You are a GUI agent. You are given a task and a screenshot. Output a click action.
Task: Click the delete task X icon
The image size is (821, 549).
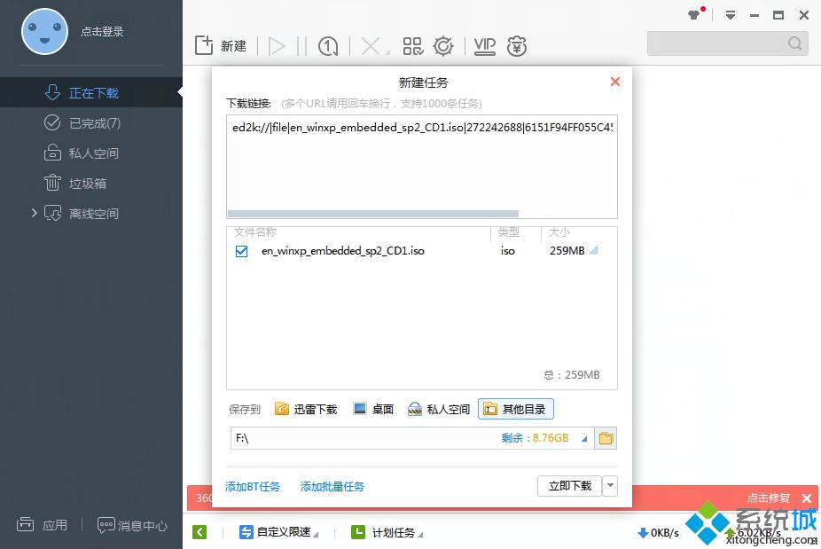pos(371,46)
